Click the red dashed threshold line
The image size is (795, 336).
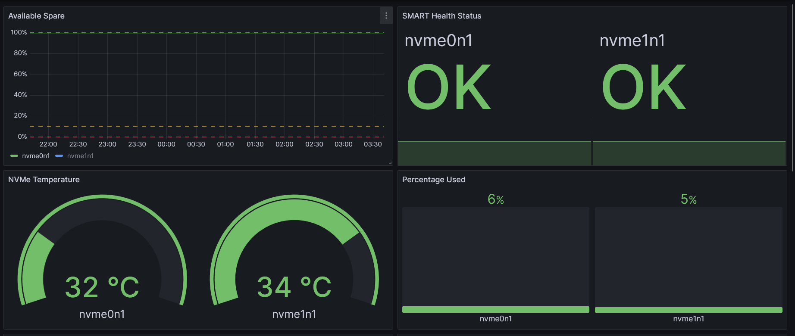click(x=207, y=137)
